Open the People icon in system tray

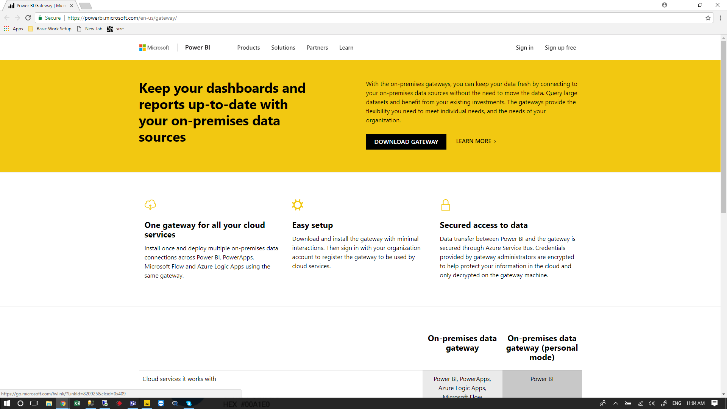point(603,403)
